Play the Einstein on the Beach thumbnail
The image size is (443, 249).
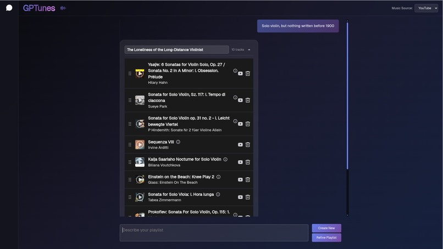coord(140,180)
